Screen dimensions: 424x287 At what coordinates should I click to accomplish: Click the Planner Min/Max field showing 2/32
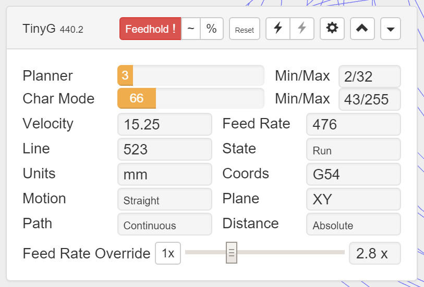tap(369, 76)
